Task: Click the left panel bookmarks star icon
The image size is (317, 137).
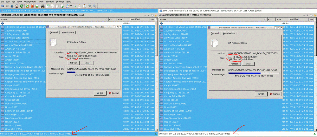Action: click(x=156, y=15)
